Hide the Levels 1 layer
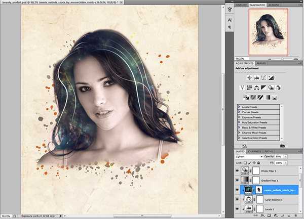Viewport: 304px width, 219px height. click(237, 209)
